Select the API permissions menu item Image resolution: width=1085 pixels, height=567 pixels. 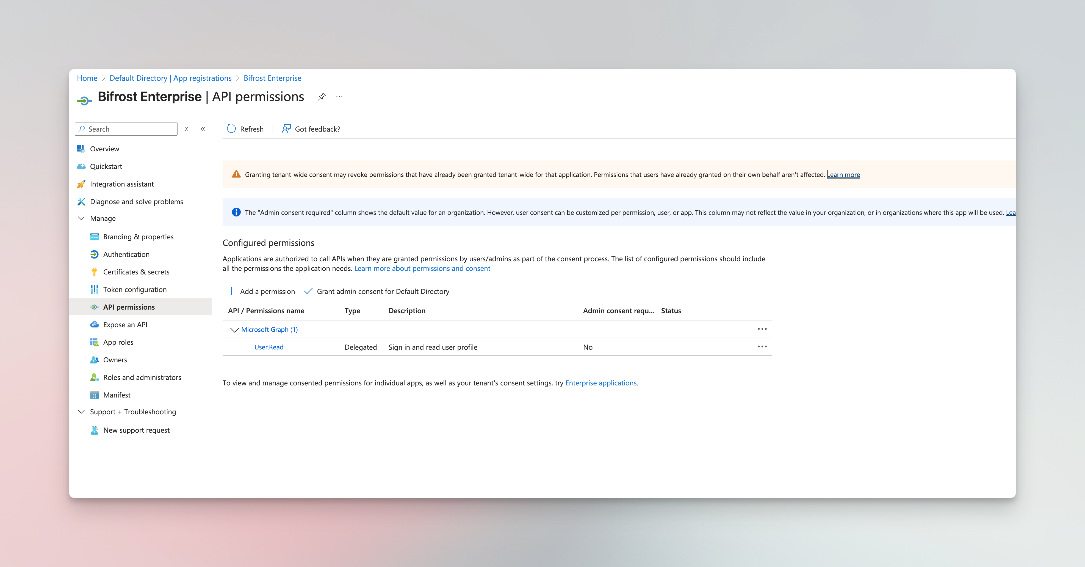click(141, 307)
